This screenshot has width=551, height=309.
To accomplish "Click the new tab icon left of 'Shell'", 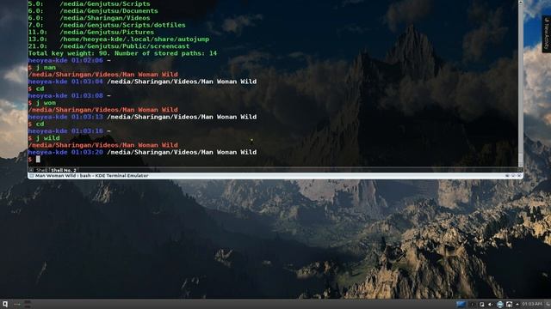I will (31, 170).
